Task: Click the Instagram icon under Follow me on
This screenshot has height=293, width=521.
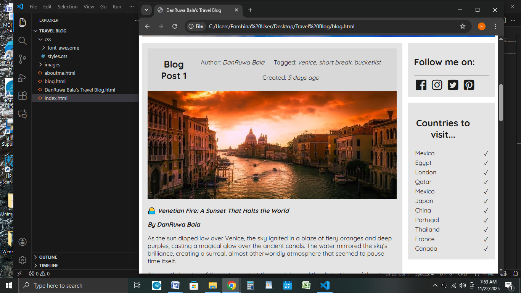Action: (x=437, y=85)
